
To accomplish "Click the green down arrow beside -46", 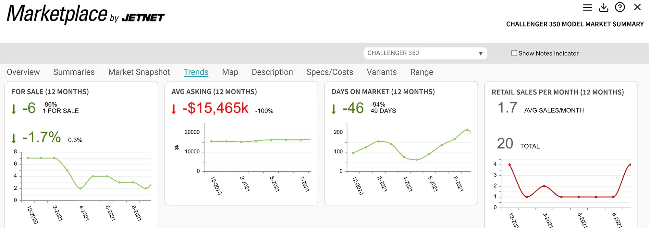I will pyautogui.click(x=334, y=109).
